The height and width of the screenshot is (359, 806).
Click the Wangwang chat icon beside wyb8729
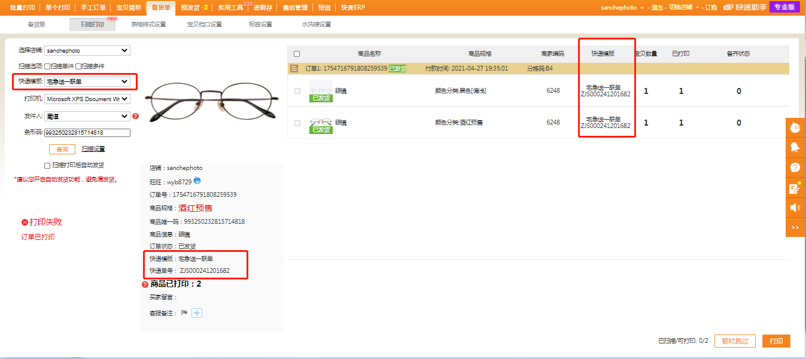pos(197,181)
